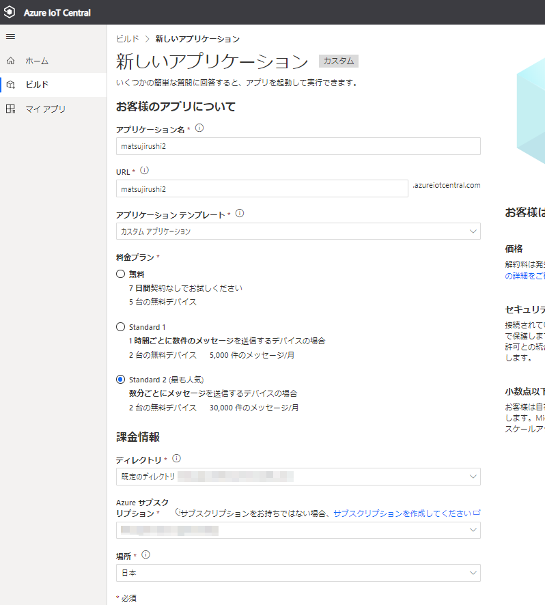Click the ビルド breadcrumb link

[x=128, y=39]
